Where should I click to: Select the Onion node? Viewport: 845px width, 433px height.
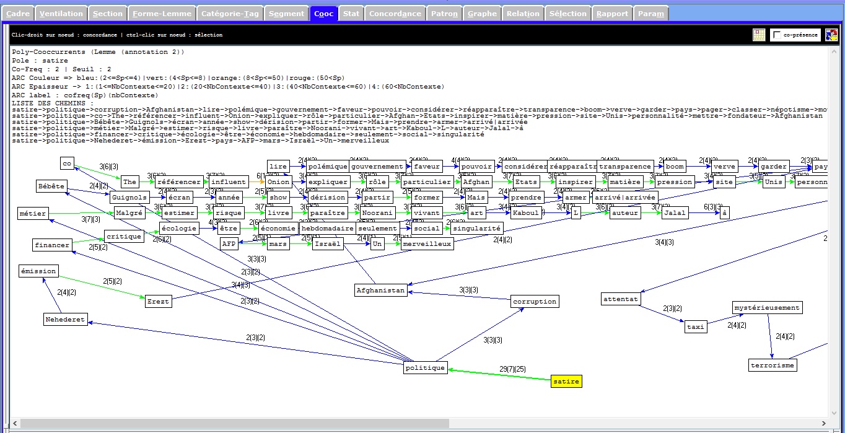click(279, 182)
